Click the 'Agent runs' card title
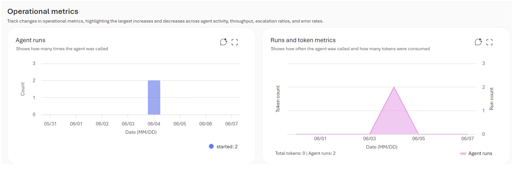Screen dimensions: 522x193 pos(31,40)
